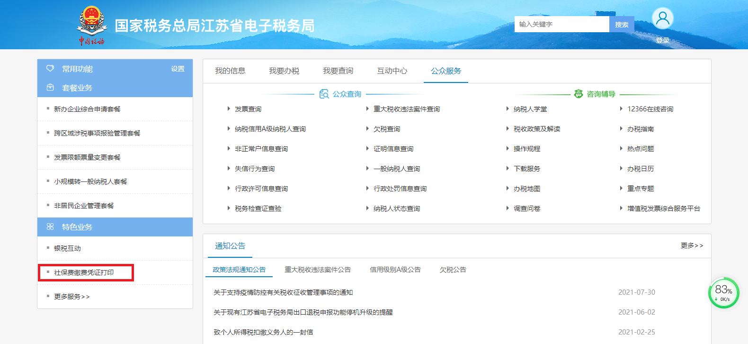748x344 pixels.
Task: Click the green 咨询辅导 advisor icon
Action: click(x=578, y=94)
